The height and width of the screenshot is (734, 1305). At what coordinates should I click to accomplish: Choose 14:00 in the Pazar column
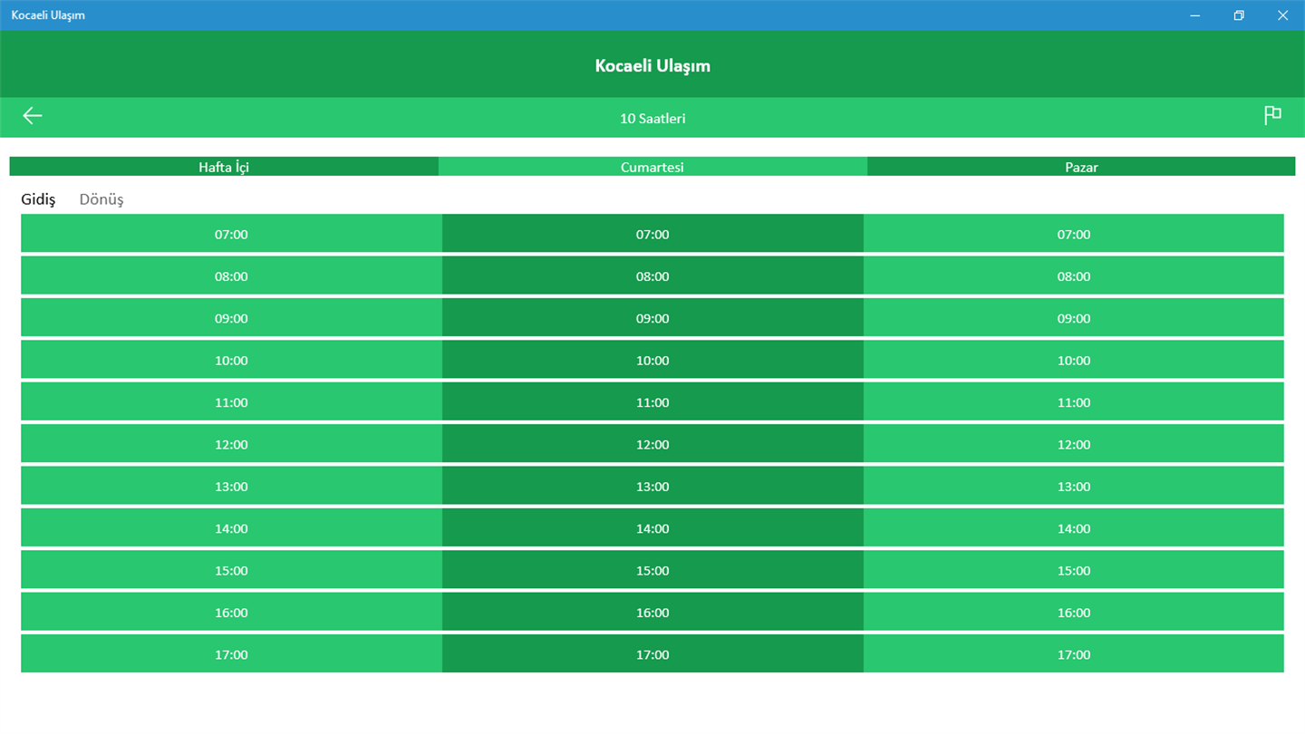coord(1074,528)
